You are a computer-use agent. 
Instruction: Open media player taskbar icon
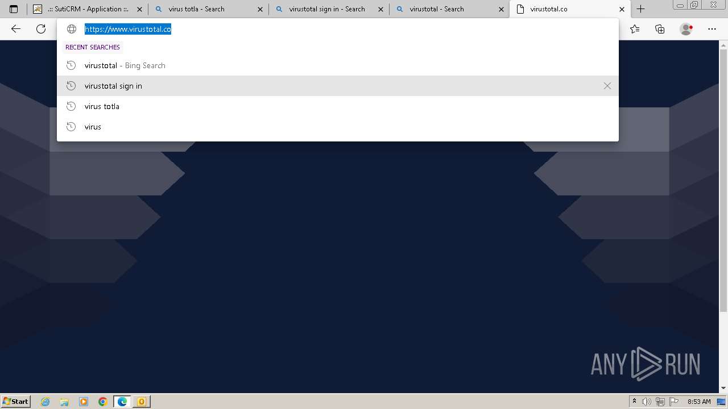84,402
